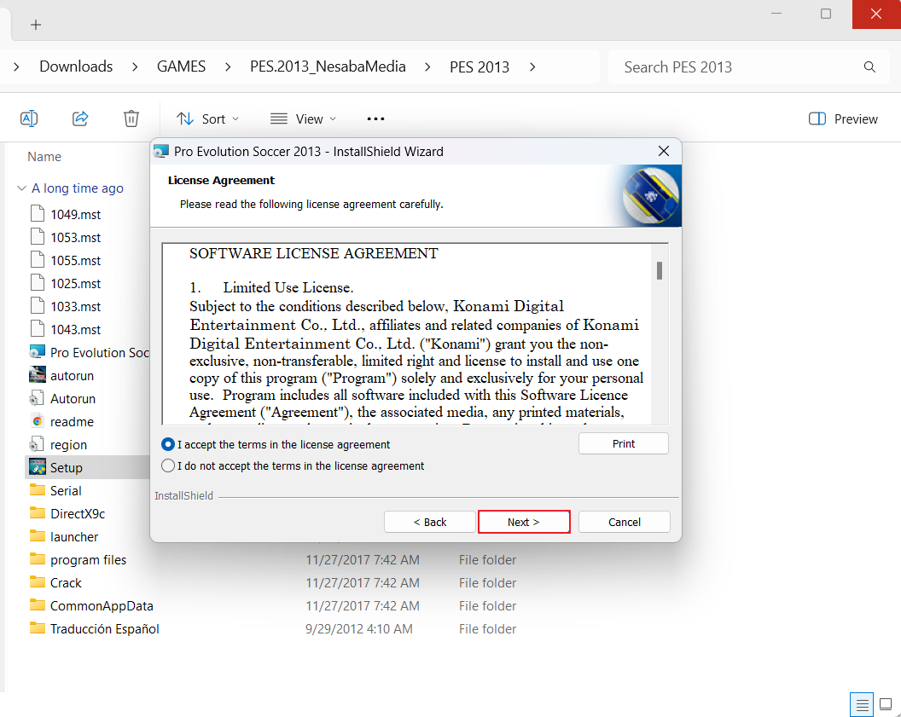Select the lowercase autorun file icon
This screenshot has height=717, width=901.
(38, 375)
